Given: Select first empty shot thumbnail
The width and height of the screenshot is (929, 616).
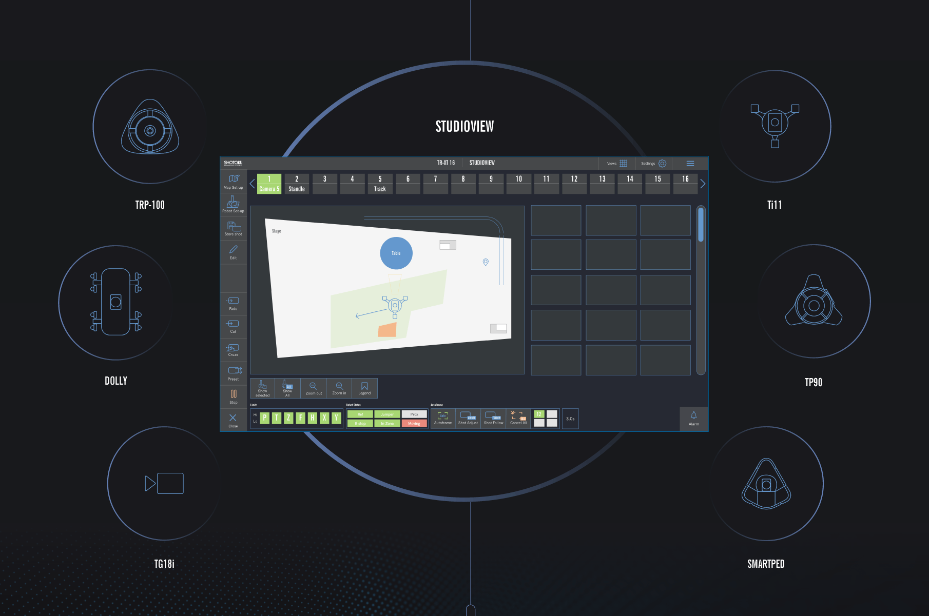Looking at the screenshot, I should pyautogui.click(x=556, y=221).
